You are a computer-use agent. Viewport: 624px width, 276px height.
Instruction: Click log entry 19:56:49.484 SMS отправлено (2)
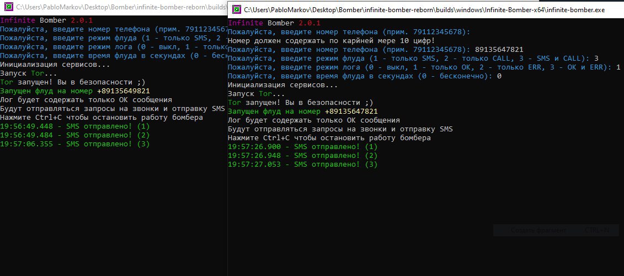pos(75,135)
